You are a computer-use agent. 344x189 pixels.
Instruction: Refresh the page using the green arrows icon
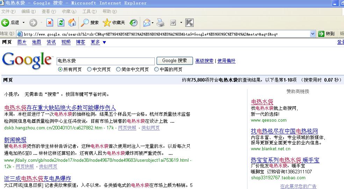[61, 23]
